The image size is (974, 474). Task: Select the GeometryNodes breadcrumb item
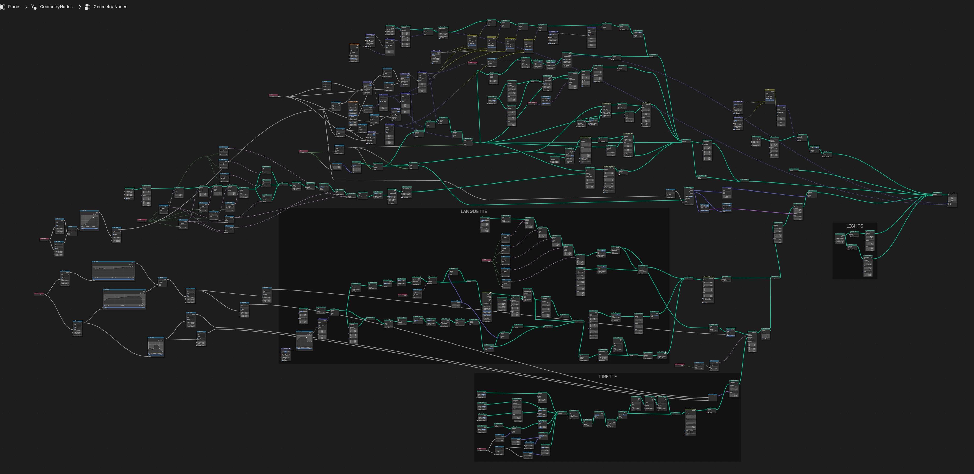click(x=56, y=7)
